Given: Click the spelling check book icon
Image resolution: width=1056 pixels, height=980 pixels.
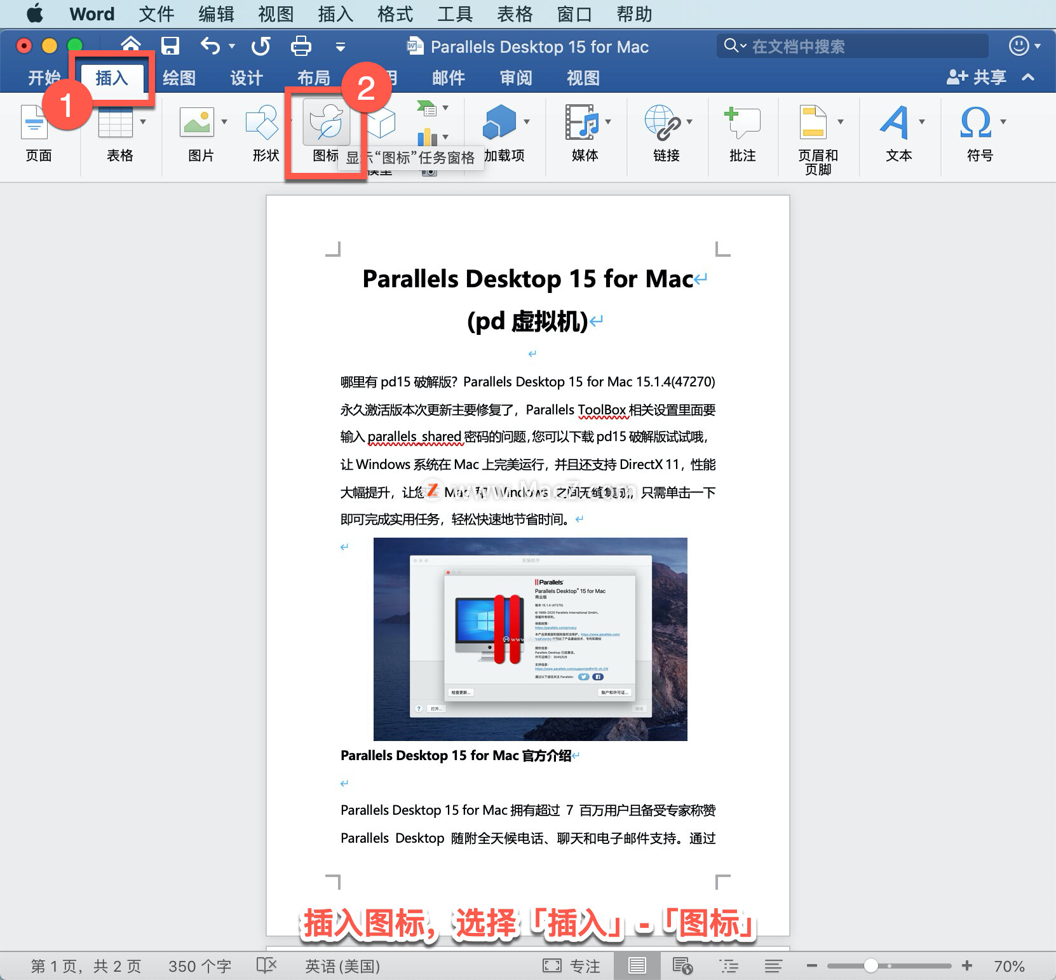Looking at the screenshot, I should click(x=266, y=966).
